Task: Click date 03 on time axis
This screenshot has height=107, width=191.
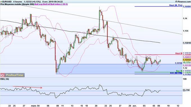Action: click(x=144, y=106)
